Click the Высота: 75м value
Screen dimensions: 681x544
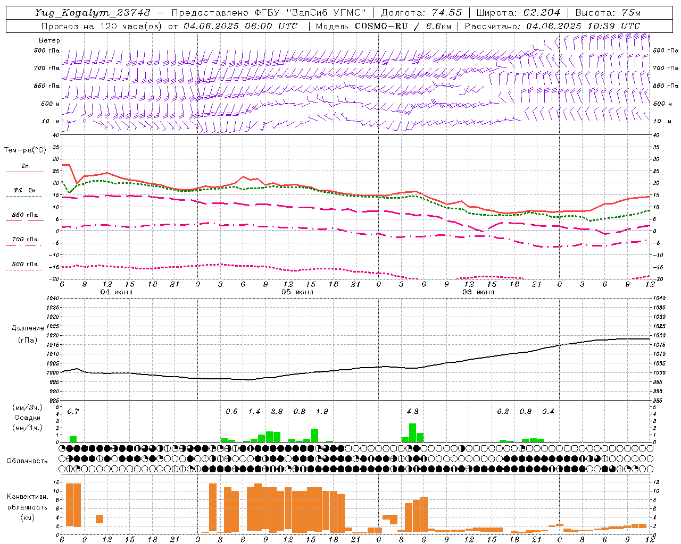608,13
